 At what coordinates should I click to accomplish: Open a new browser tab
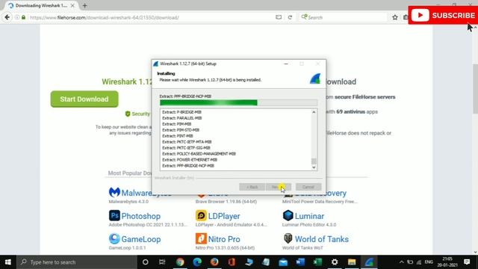pyautogui.click(x=84, y=5)
